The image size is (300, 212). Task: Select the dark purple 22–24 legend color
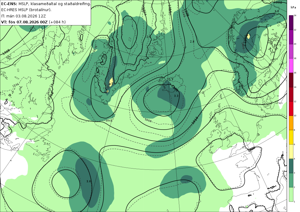pyautogui.click(x=291, y=22)
